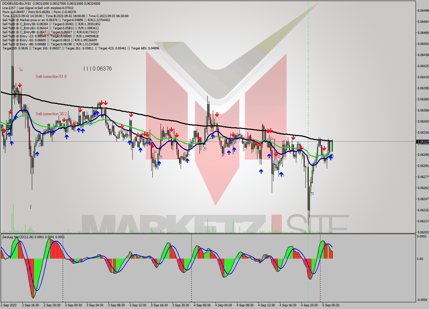The height and width of the screenshot is (309, 429).
Task: Click the '3 Sep 12:30' time axis label
Action: coord(138,305)
